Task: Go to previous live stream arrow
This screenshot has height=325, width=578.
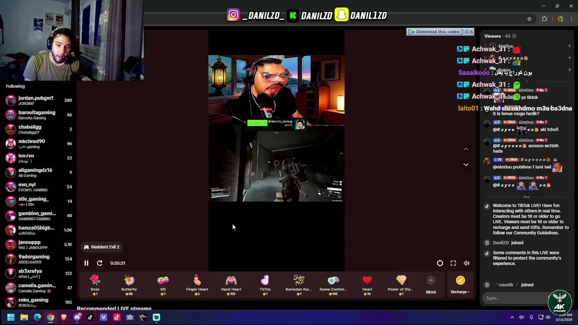Action: [466, 149]
